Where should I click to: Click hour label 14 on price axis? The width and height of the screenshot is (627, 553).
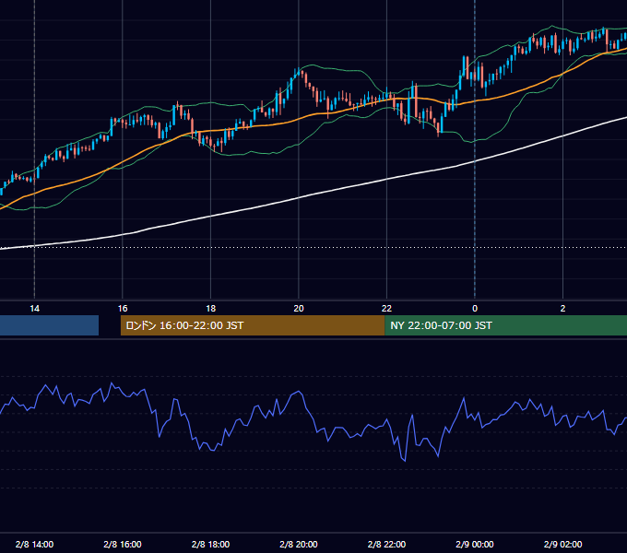(34, 309)
